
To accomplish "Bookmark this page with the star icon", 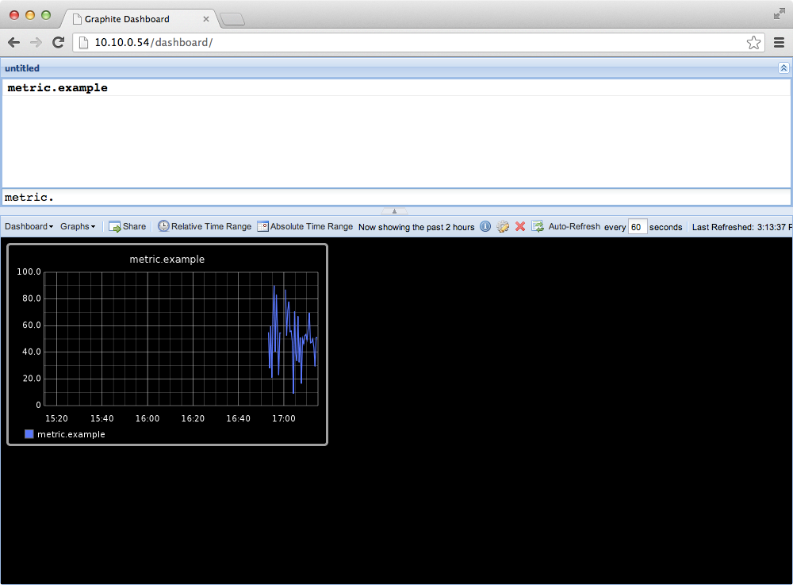I will pos(753,43).
